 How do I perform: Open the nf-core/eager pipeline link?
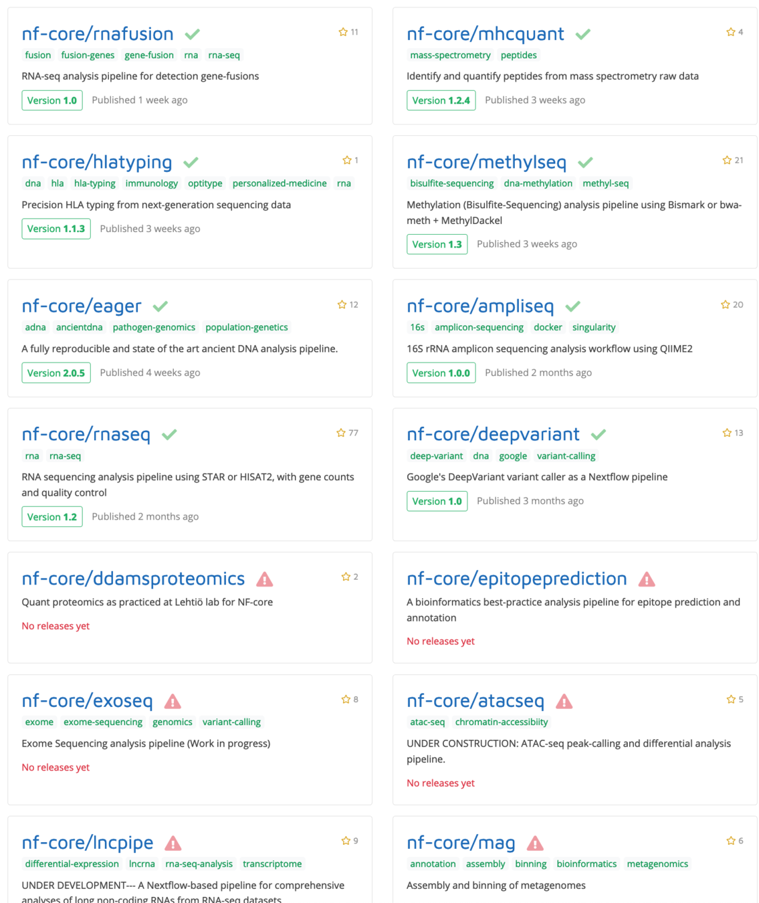[82, 307]
